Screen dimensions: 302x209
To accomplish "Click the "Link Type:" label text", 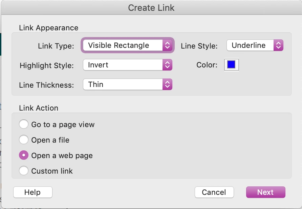I will pyautogui.click(x=56, y=46).
